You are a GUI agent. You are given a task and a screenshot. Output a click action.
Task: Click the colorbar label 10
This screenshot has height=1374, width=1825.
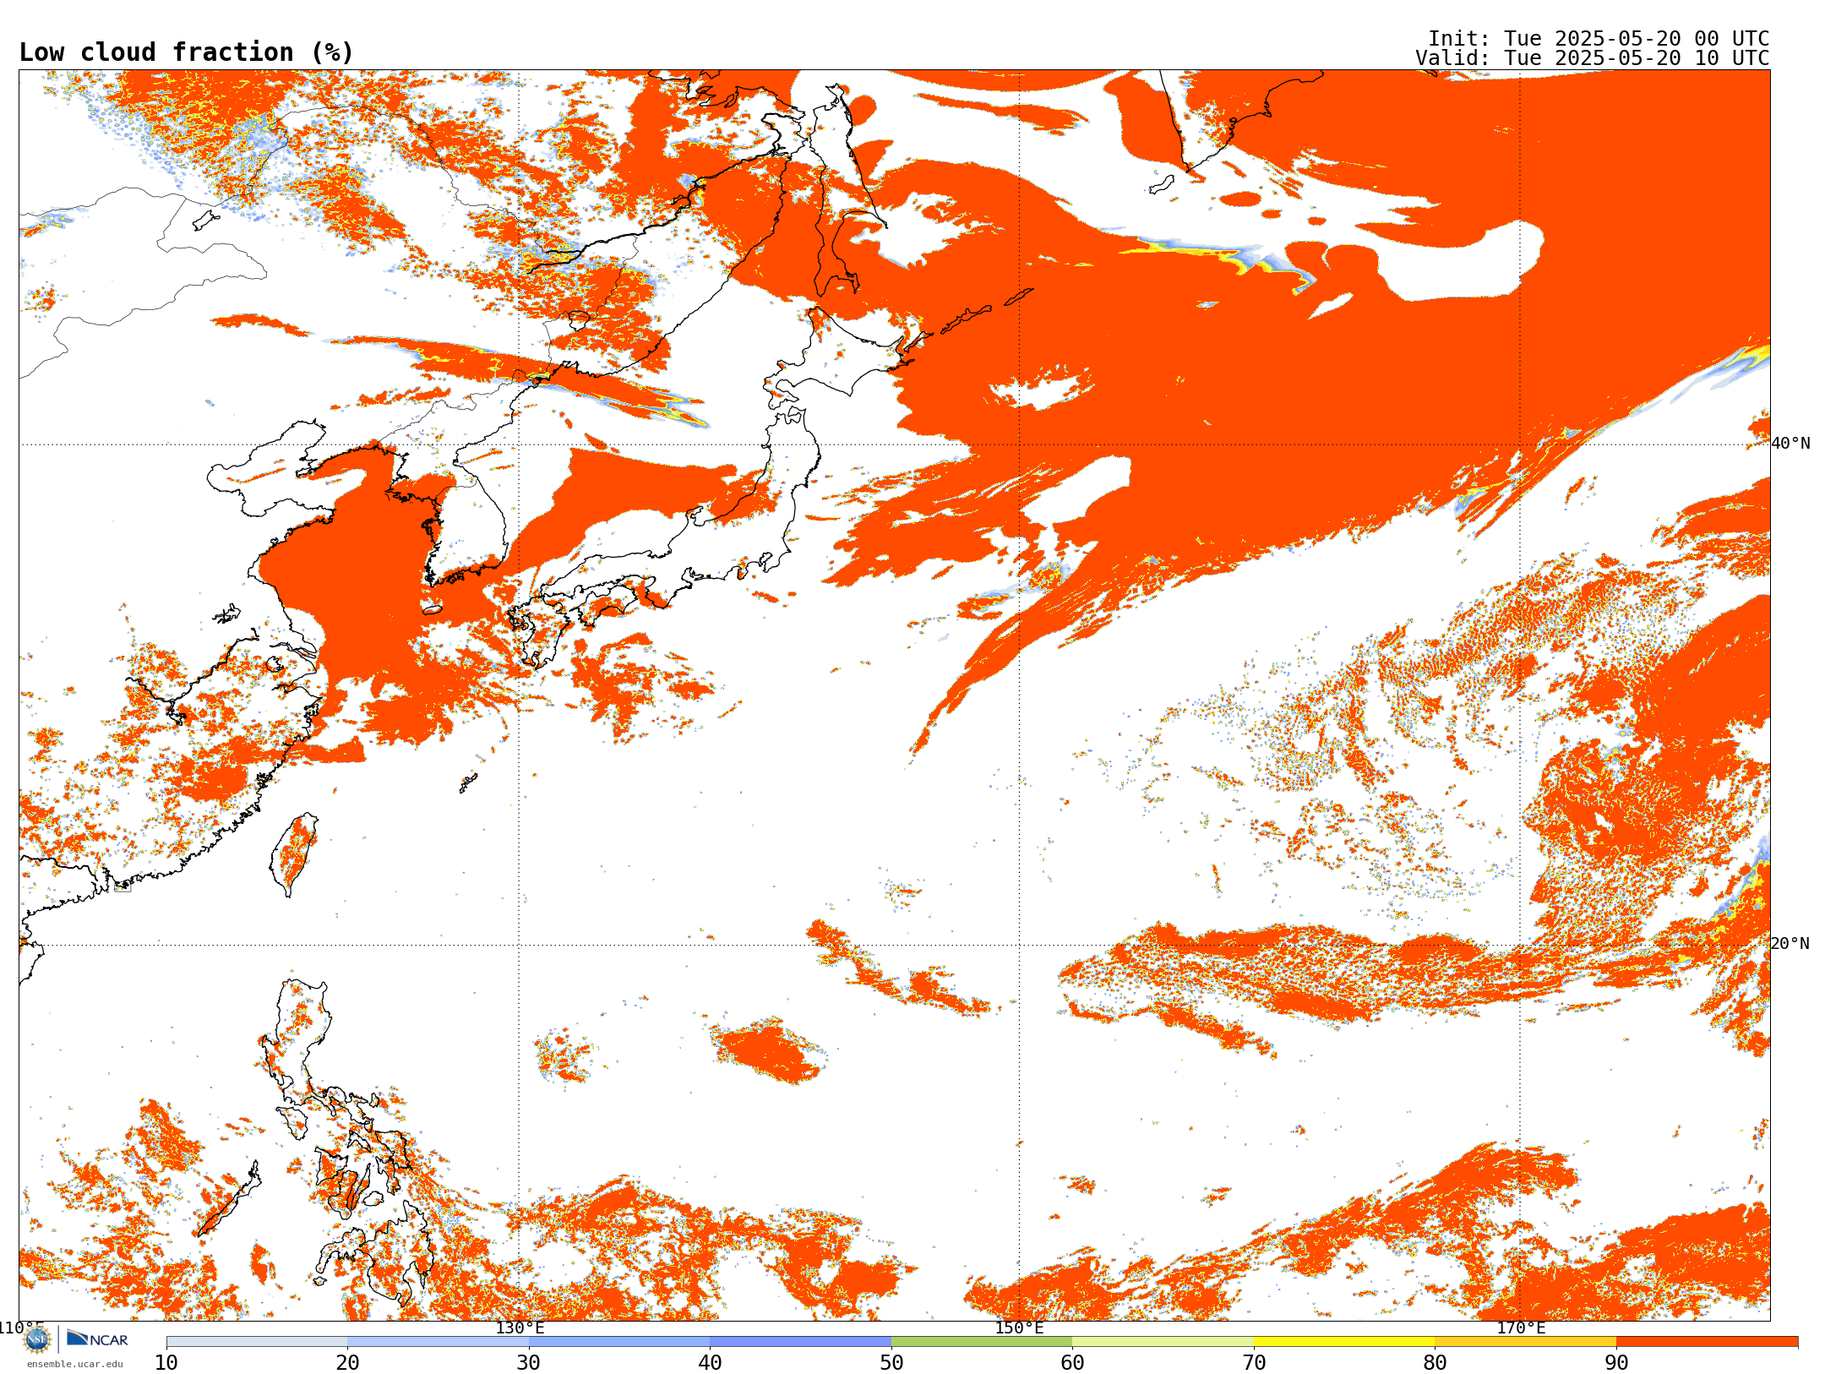point(166,1363)
